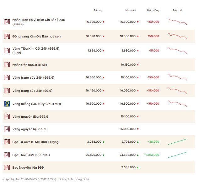
Task: Click the green up arrow next to 2.345.000
Action: coord(137,168)
